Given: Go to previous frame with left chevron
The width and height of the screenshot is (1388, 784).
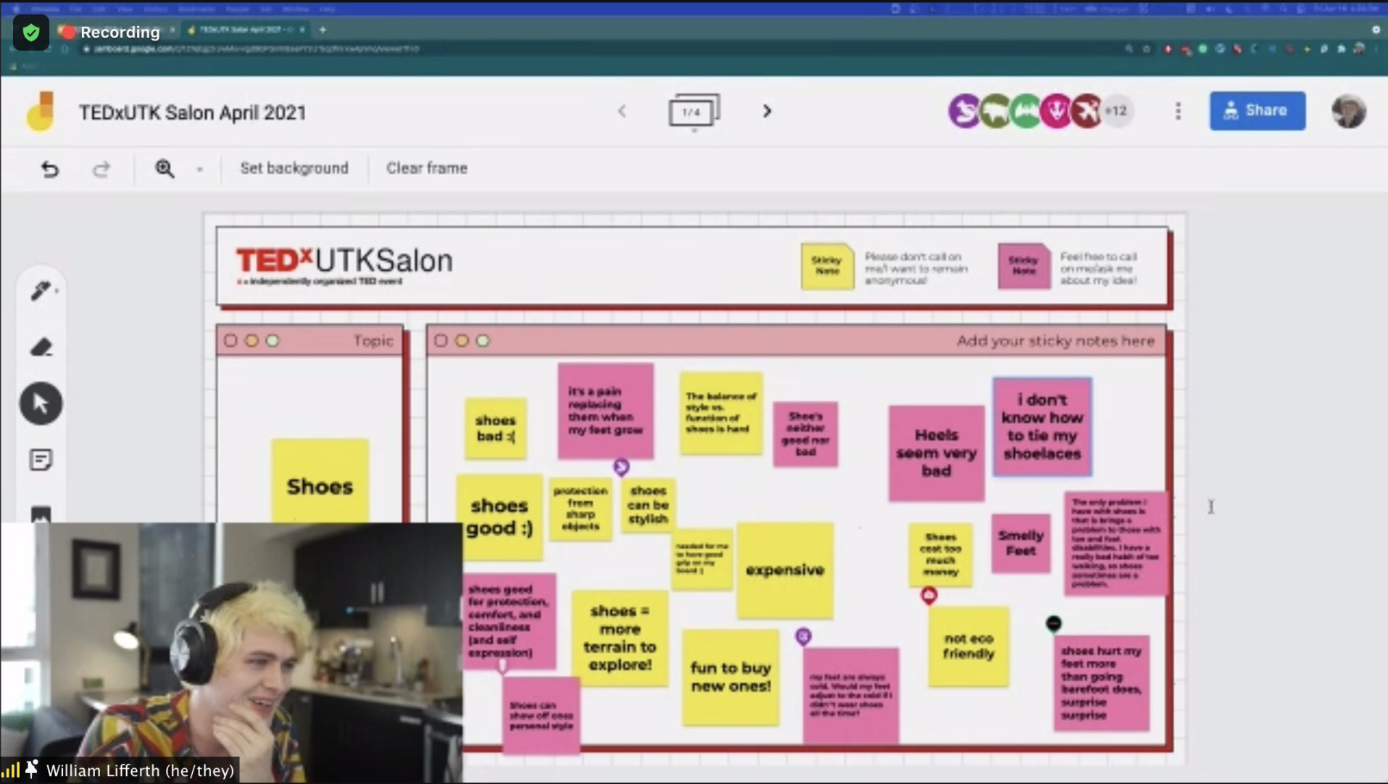Looking at the screenshot, I should 622,112.
